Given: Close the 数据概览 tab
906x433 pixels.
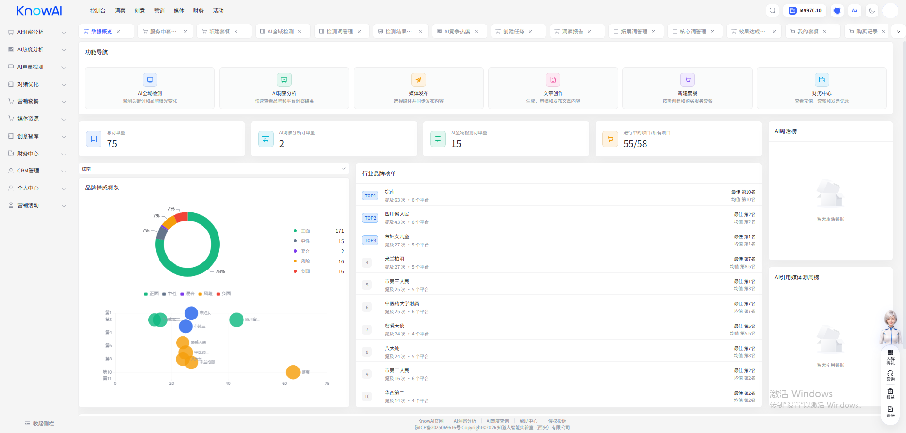Looking at the screenshot, I should 118,32.
